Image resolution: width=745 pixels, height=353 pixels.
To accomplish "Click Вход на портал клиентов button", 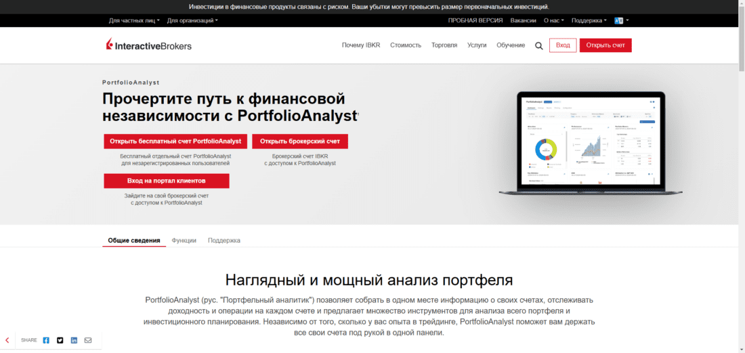I will tap(167, 181).
